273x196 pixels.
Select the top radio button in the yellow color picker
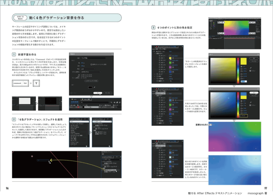click(241, 66)
